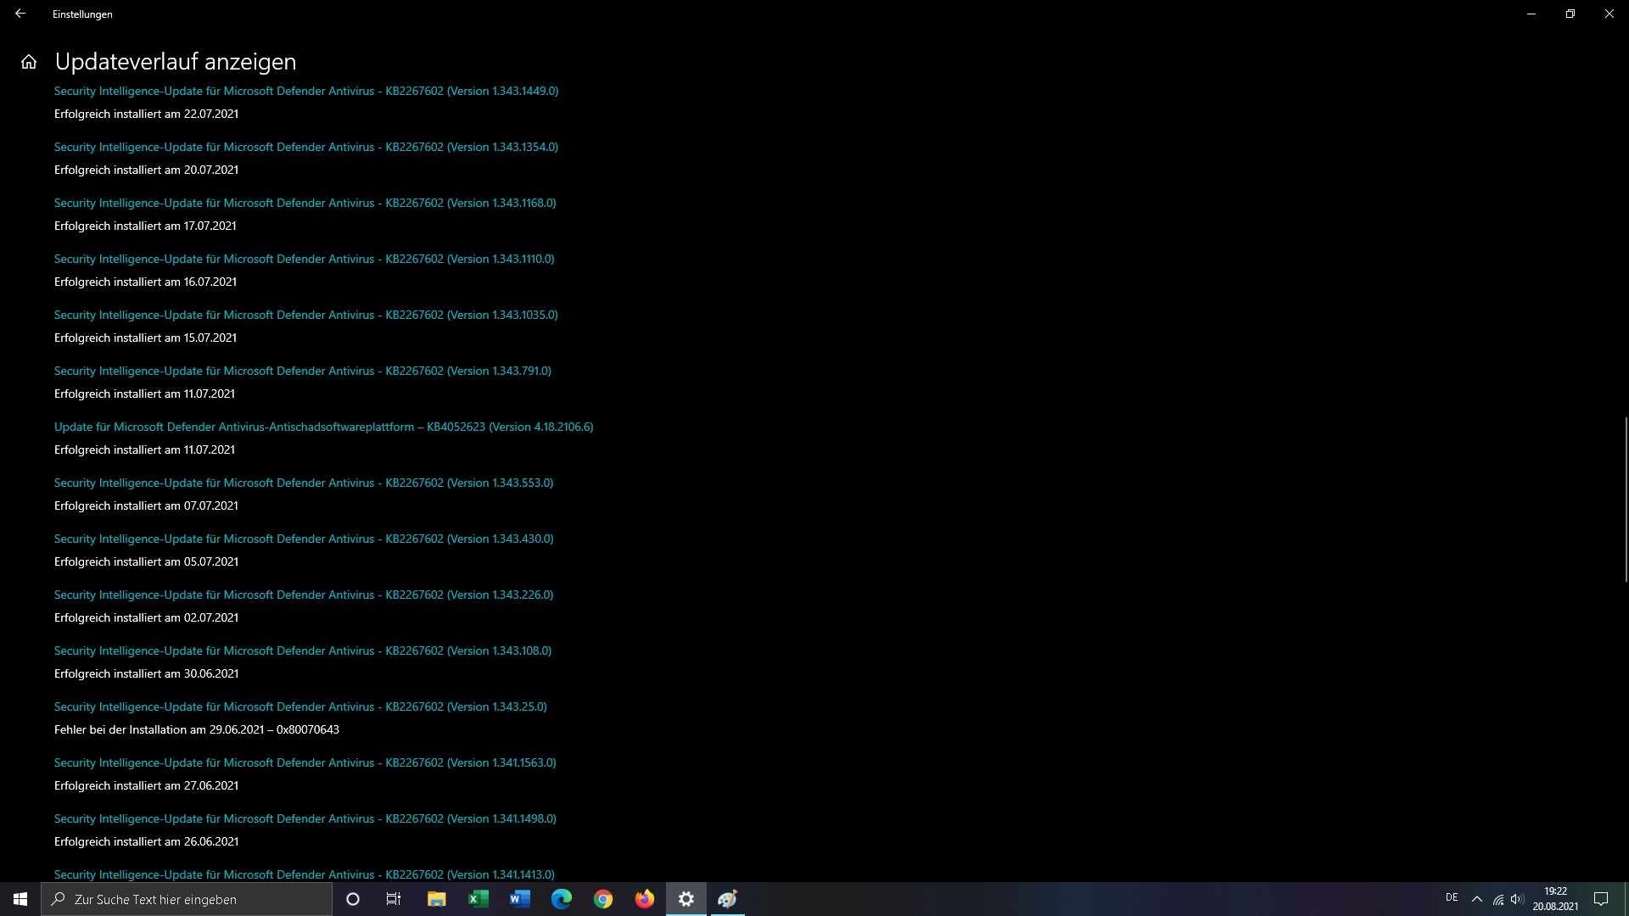Open update link Version 1.343.1110.0
Screen dimensions: 1629x916
point(305,259)
